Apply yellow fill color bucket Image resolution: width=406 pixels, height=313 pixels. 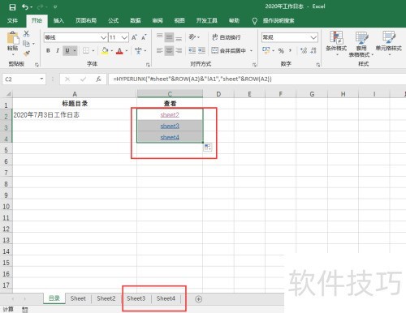105,50
